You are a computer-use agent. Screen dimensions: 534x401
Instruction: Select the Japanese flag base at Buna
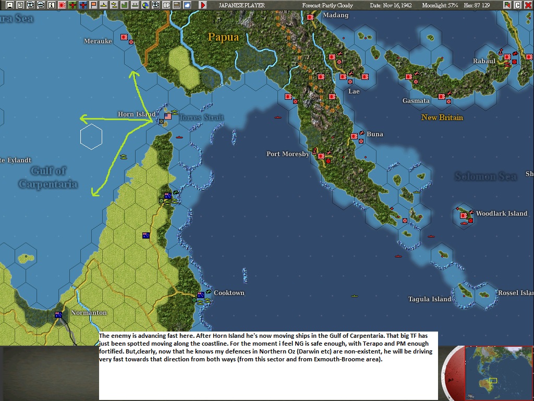coord(354,136)
